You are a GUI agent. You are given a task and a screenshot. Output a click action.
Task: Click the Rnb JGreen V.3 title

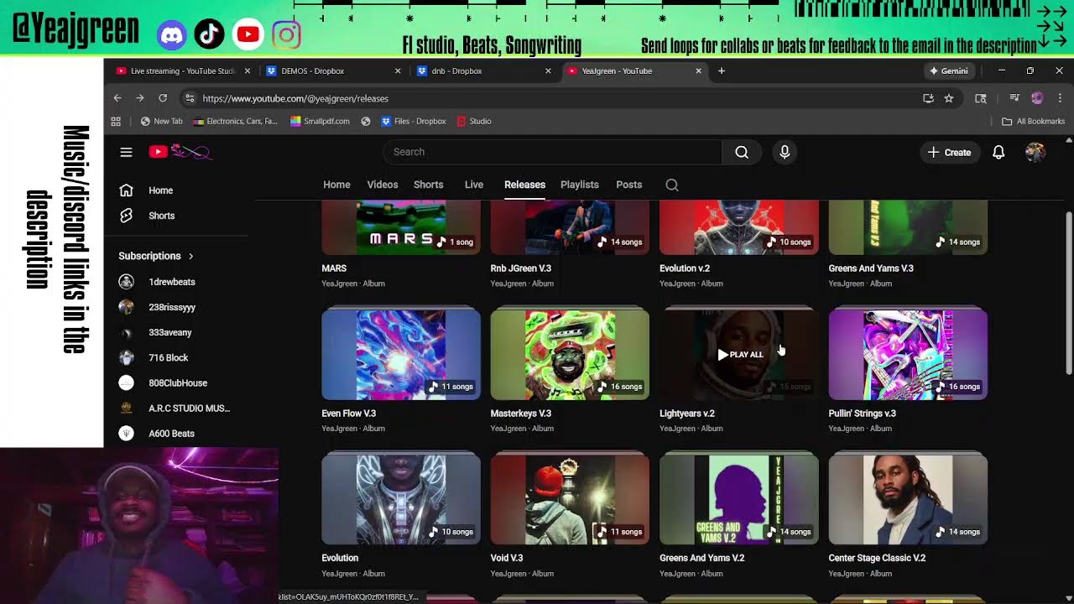pos(521,268)
